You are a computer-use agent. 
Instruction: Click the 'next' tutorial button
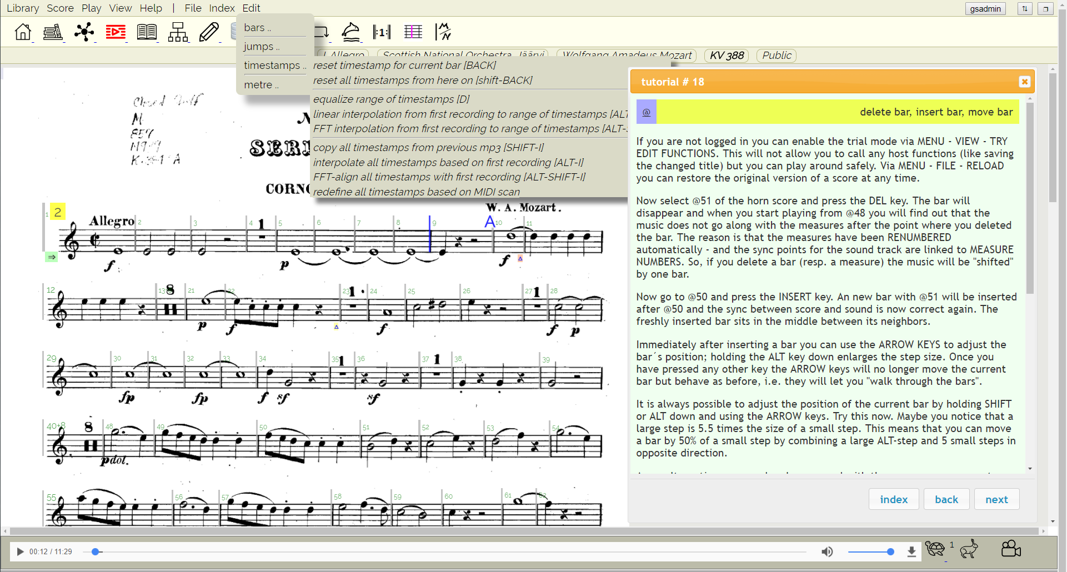pyautogui.click(x=996, y=499)
